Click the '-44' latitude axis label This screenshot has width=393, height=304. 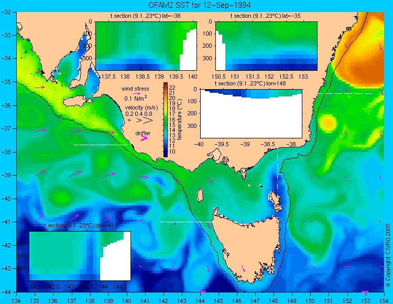click(x=6, y=292)
